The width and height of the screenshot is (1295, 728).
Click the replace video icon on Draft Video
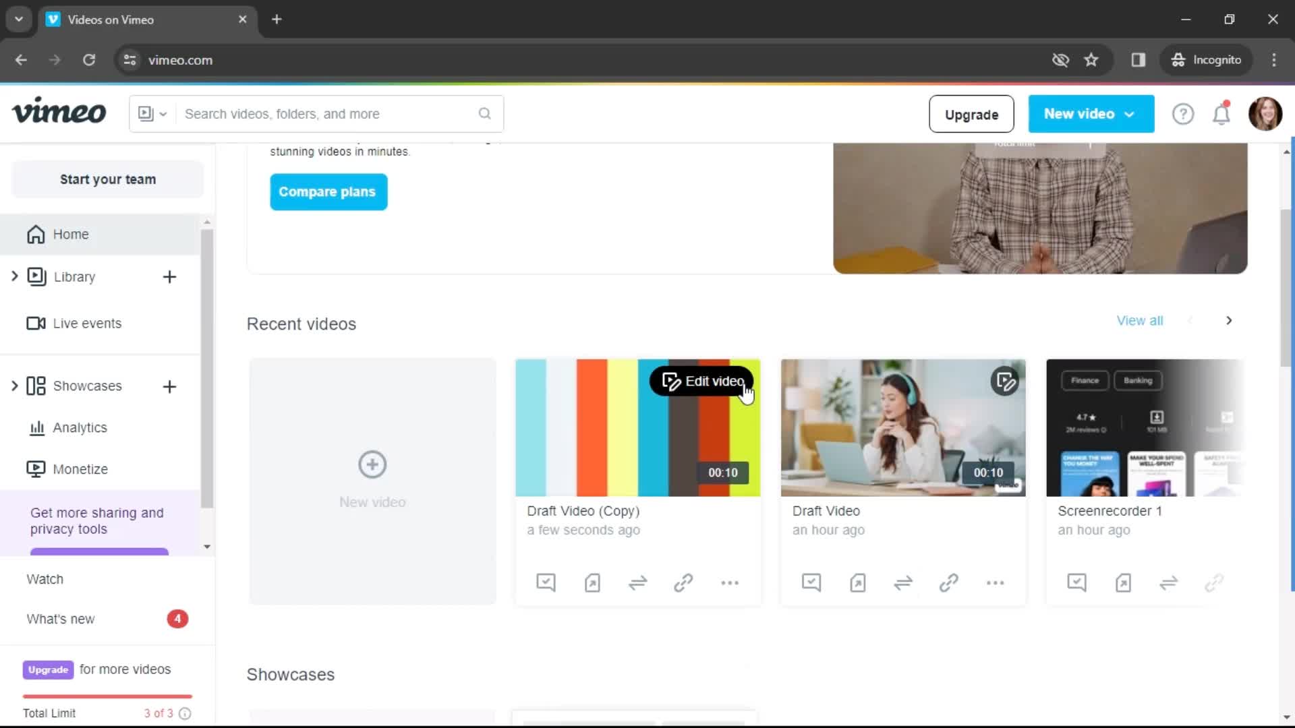[904, 582]
